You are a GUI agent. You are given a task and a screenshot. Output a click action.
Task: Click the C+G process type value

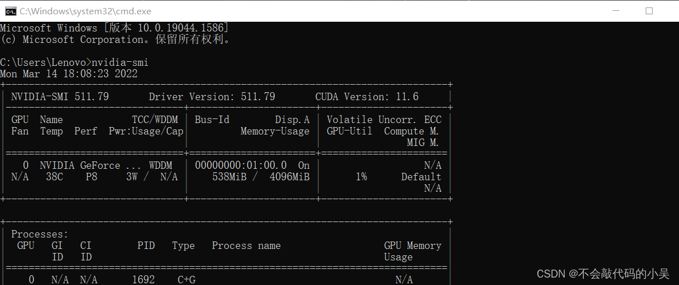186,280
